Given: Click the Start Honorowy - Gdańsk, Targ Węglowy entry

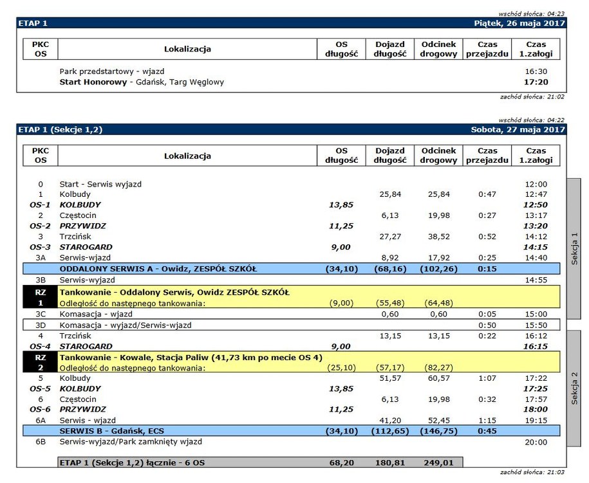Looking at the screenshot, I should click(142, 82).
